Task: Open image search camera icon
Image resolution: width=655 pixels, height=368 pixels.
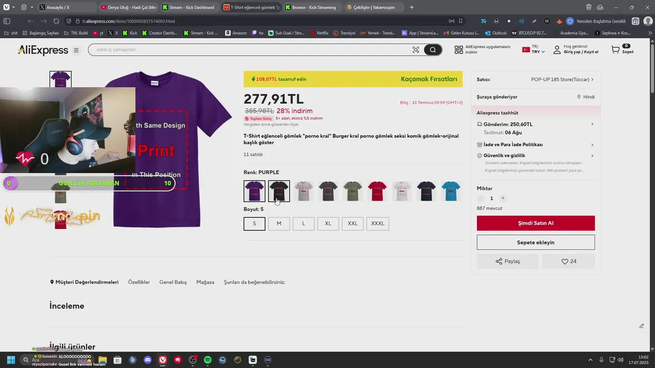Action: pos(416,50)
